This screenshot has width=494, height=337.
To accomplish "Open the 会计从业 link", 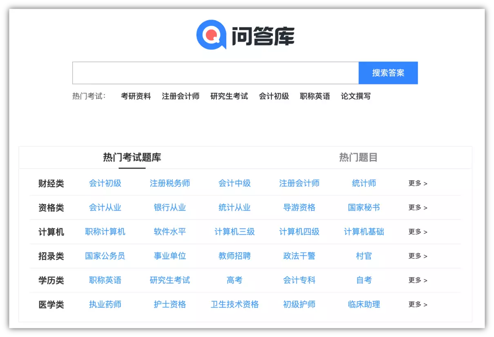I will pyautogui.click(x=105, y=207).
